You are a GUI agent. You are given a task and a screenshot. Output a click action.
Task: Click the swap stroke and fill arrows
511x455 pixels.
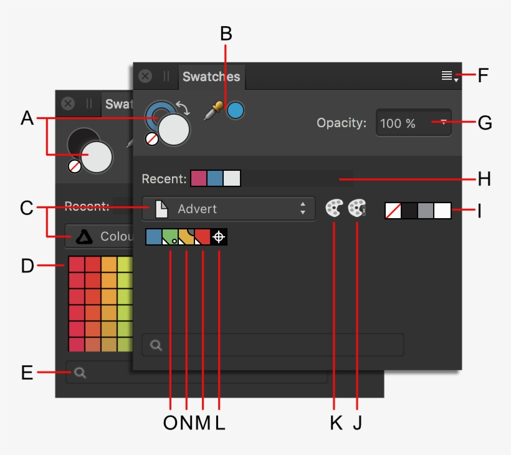pos(184,106)
